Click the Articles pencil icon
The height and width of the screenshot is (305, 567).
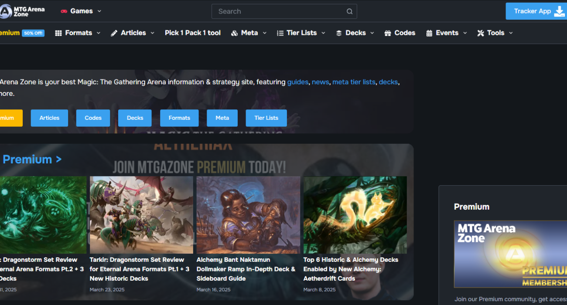[x=114, y=33]
